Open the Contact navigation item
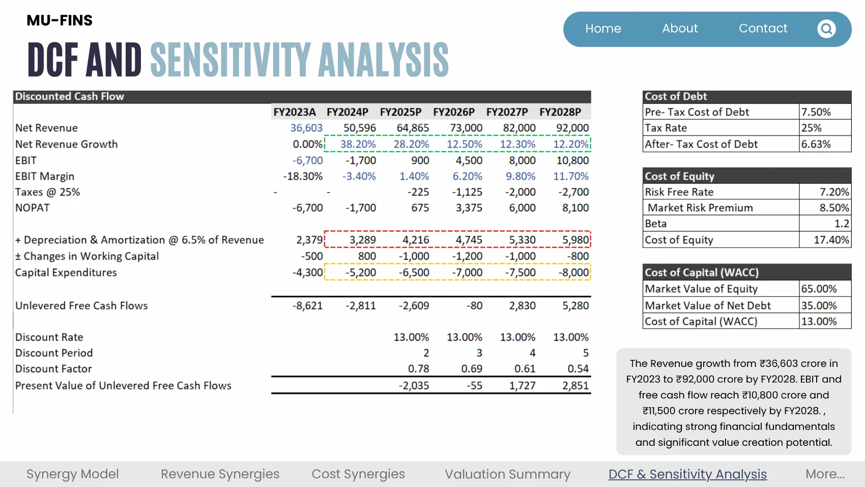Viewport: 865px width, 487px height. coord(763,28)
